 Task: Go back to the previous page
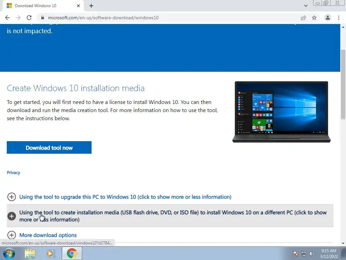7,18
